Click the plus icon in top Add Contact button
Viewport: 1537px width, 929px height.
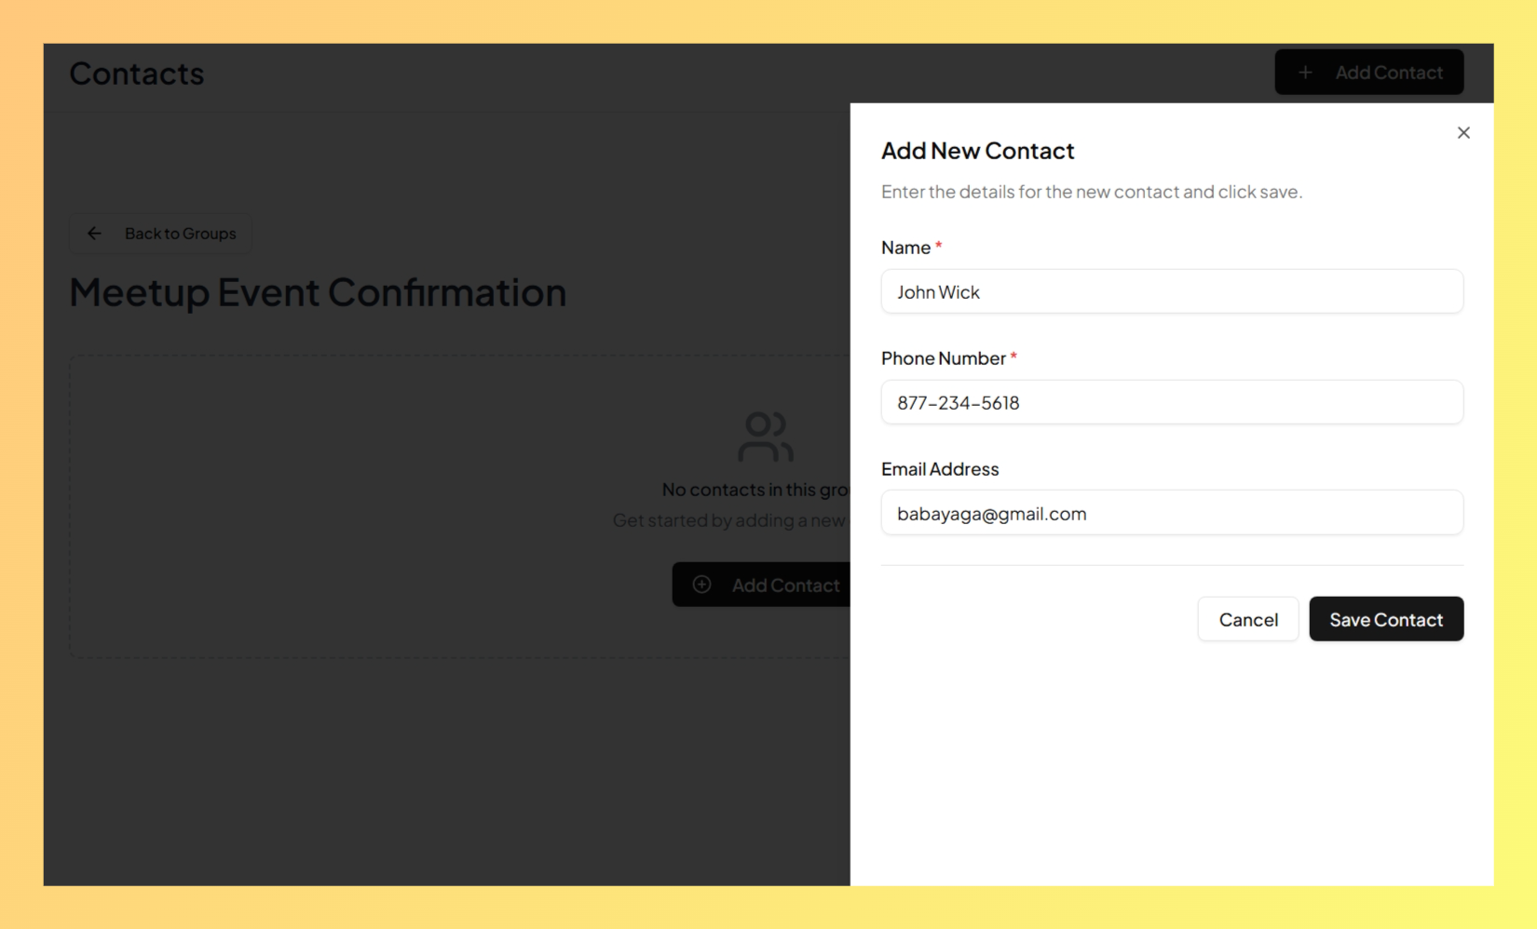[x=1305, y=73]
